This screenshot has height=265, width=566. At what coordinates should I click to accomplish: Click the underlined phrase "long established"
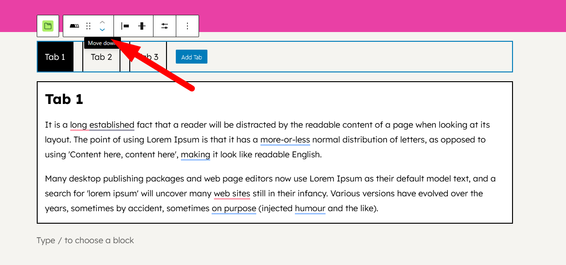pyautogui.click(x=102, y=125)
